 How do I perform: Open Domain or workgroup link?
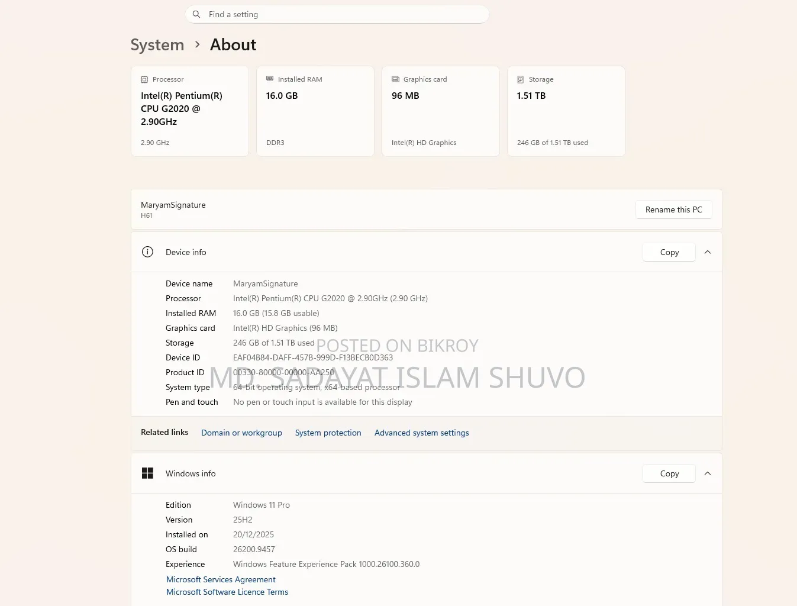(241, 433)
